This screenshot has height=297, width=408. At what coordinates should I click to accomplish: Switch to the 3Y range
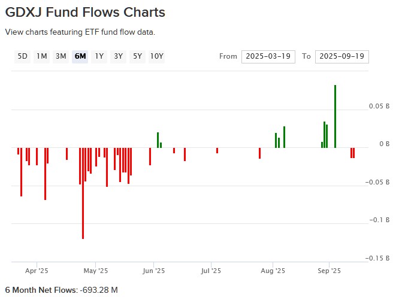tap(118, 56)
